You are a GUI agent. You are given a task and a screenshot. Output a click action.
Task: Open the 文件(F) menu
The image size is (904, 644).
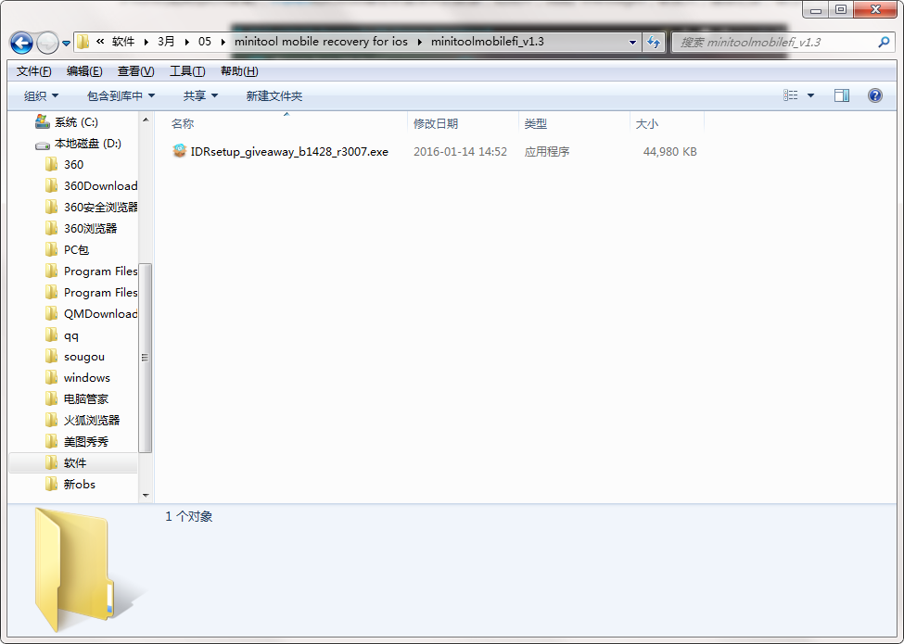(34, 70)
